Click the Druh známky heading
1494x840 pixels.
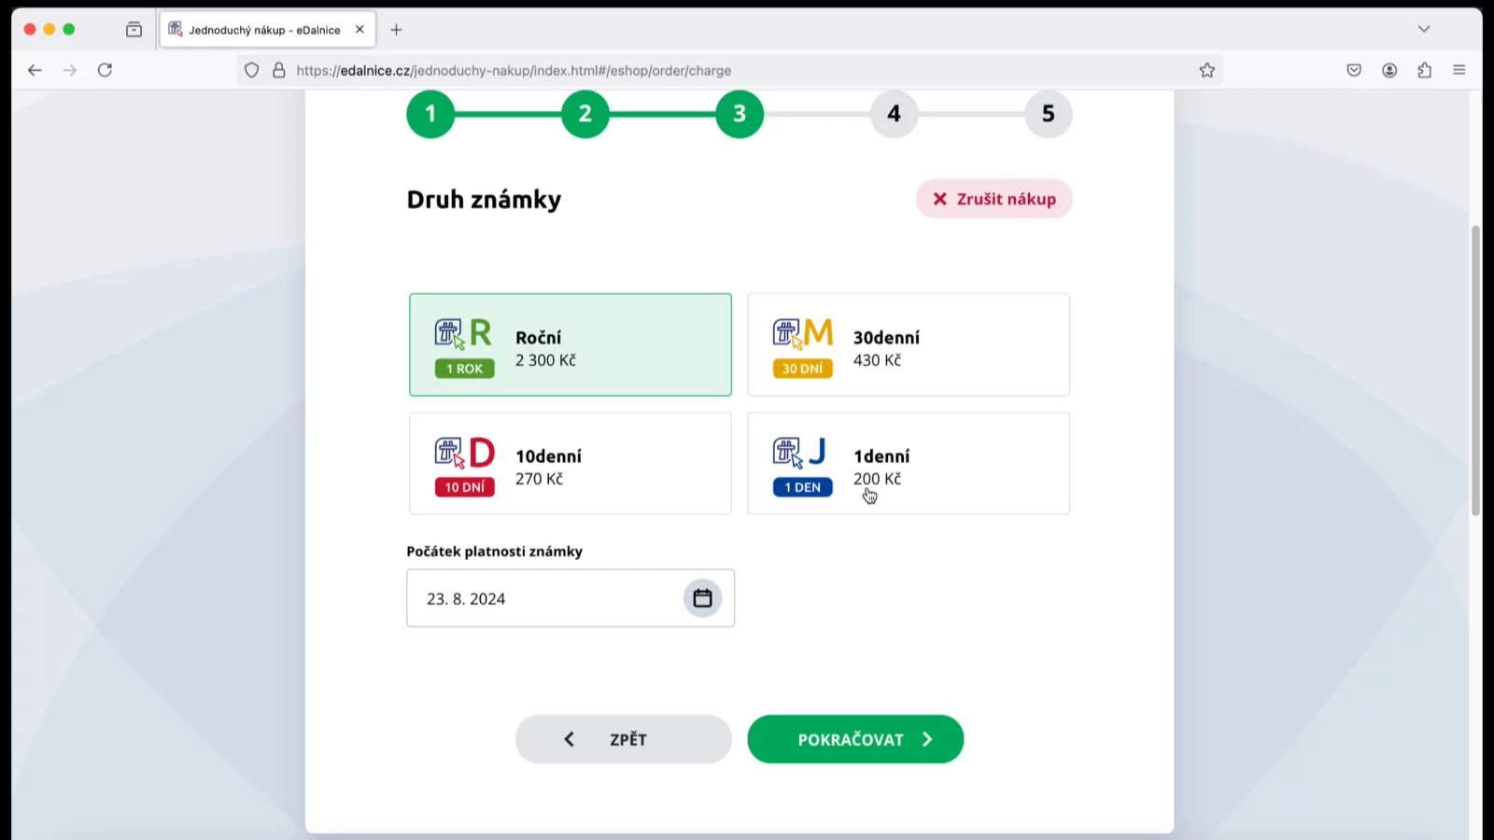(484, 200)
